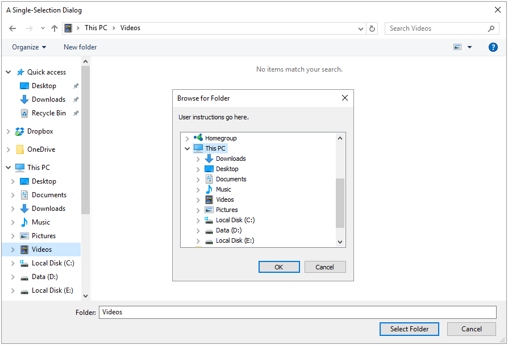Click Music icon in Browse dialog
Viewport: 508px width, 345px height.
point(209,189)
